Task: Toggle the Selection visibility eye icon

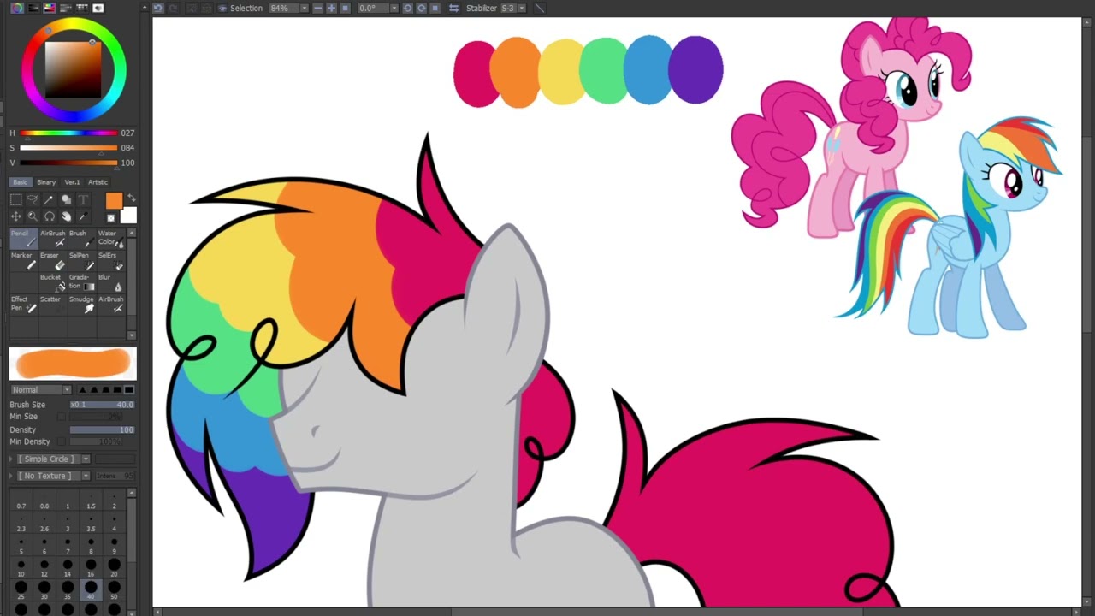Action: click(x=222, y=8)
